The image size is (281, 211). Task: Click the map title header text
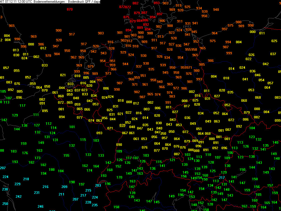pyautogui.click(x=50, y=2)
